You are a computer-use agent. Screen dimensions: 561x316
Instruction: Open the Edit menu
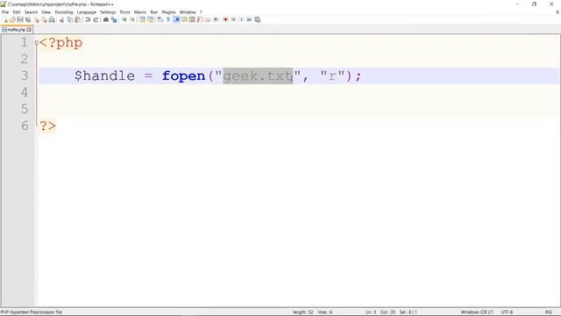pyautogui.click(x=17, y=12)
